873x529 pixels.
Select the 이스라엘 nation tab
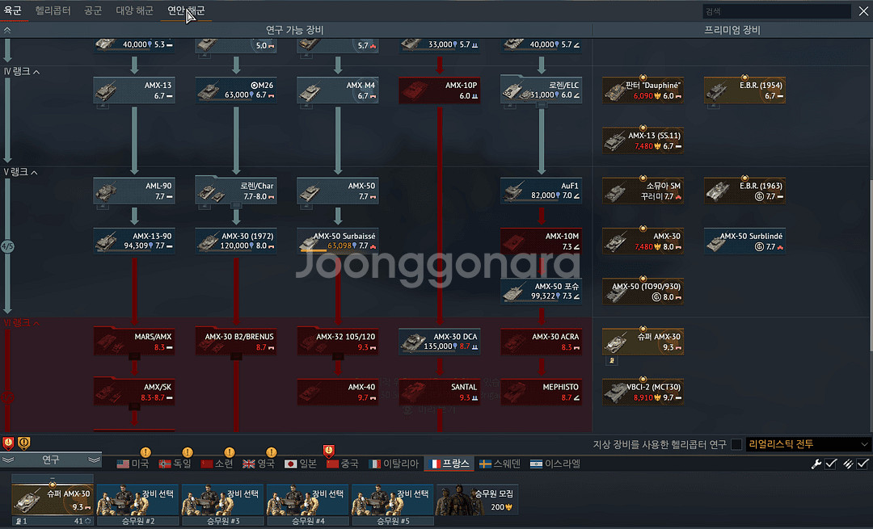click(x=555, y=464)
